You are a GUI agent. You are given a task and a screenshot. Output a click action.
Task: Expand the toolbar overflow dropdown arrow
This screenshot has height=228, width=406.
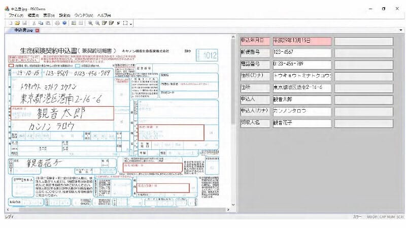pos(131,24)
